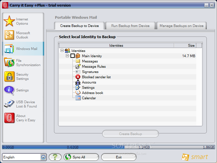Select the Address book row text
The image size is (217, 163).
tap(93, 93)
